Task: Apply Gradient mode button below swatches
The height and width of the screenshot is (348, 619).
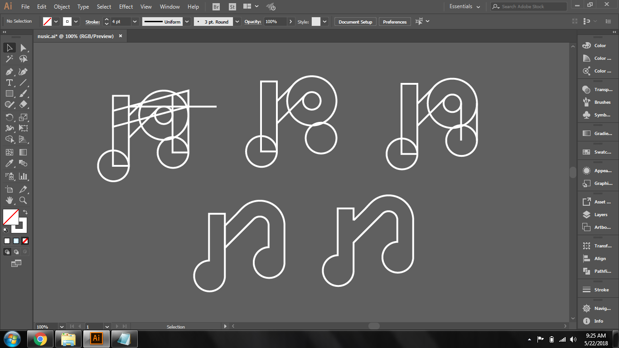Action: (x=16, y=241)
